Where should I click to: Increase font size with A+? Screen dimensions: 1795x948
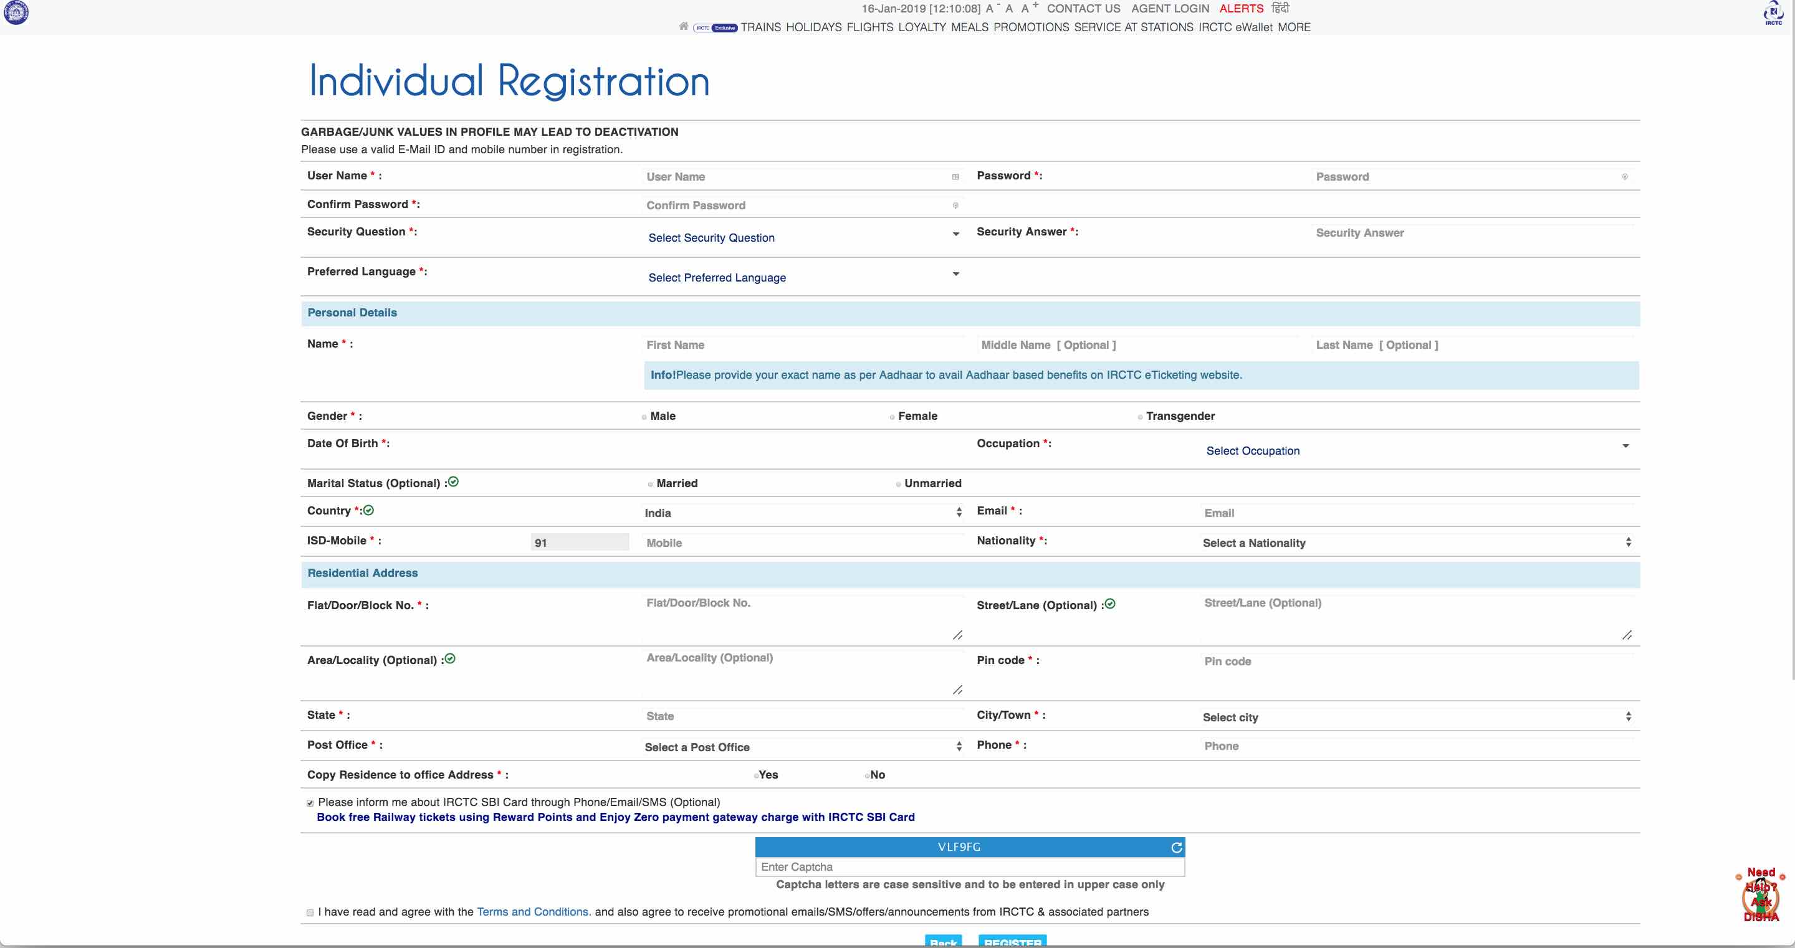(x=1029, y=7)
